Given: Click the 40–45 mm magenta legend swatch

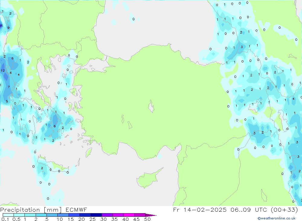Looking at the screenshot, I should pos(129,215).
